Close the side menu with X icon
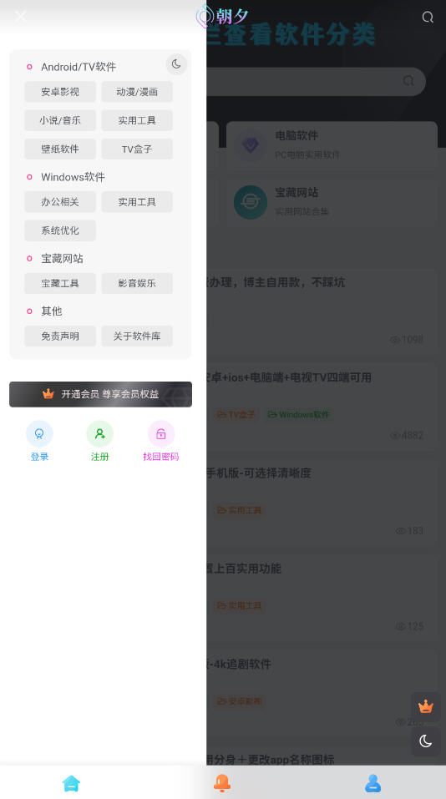Screen dimensions: 446x799 tap(21, 17)
